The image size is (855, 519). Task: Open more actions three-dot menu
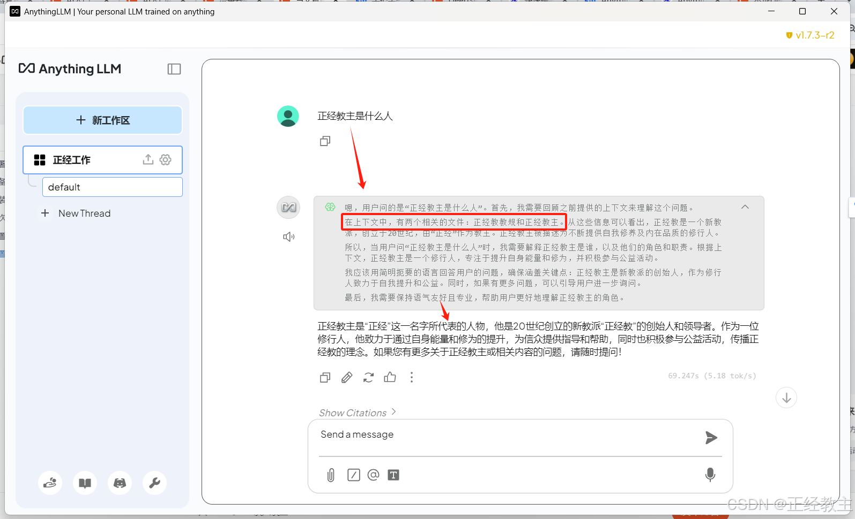click(412, 378)
